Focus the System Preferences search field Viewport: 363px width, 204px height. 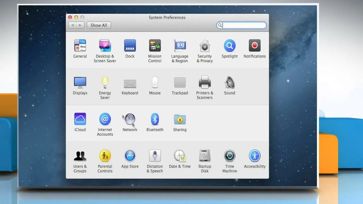click(241, 25)
